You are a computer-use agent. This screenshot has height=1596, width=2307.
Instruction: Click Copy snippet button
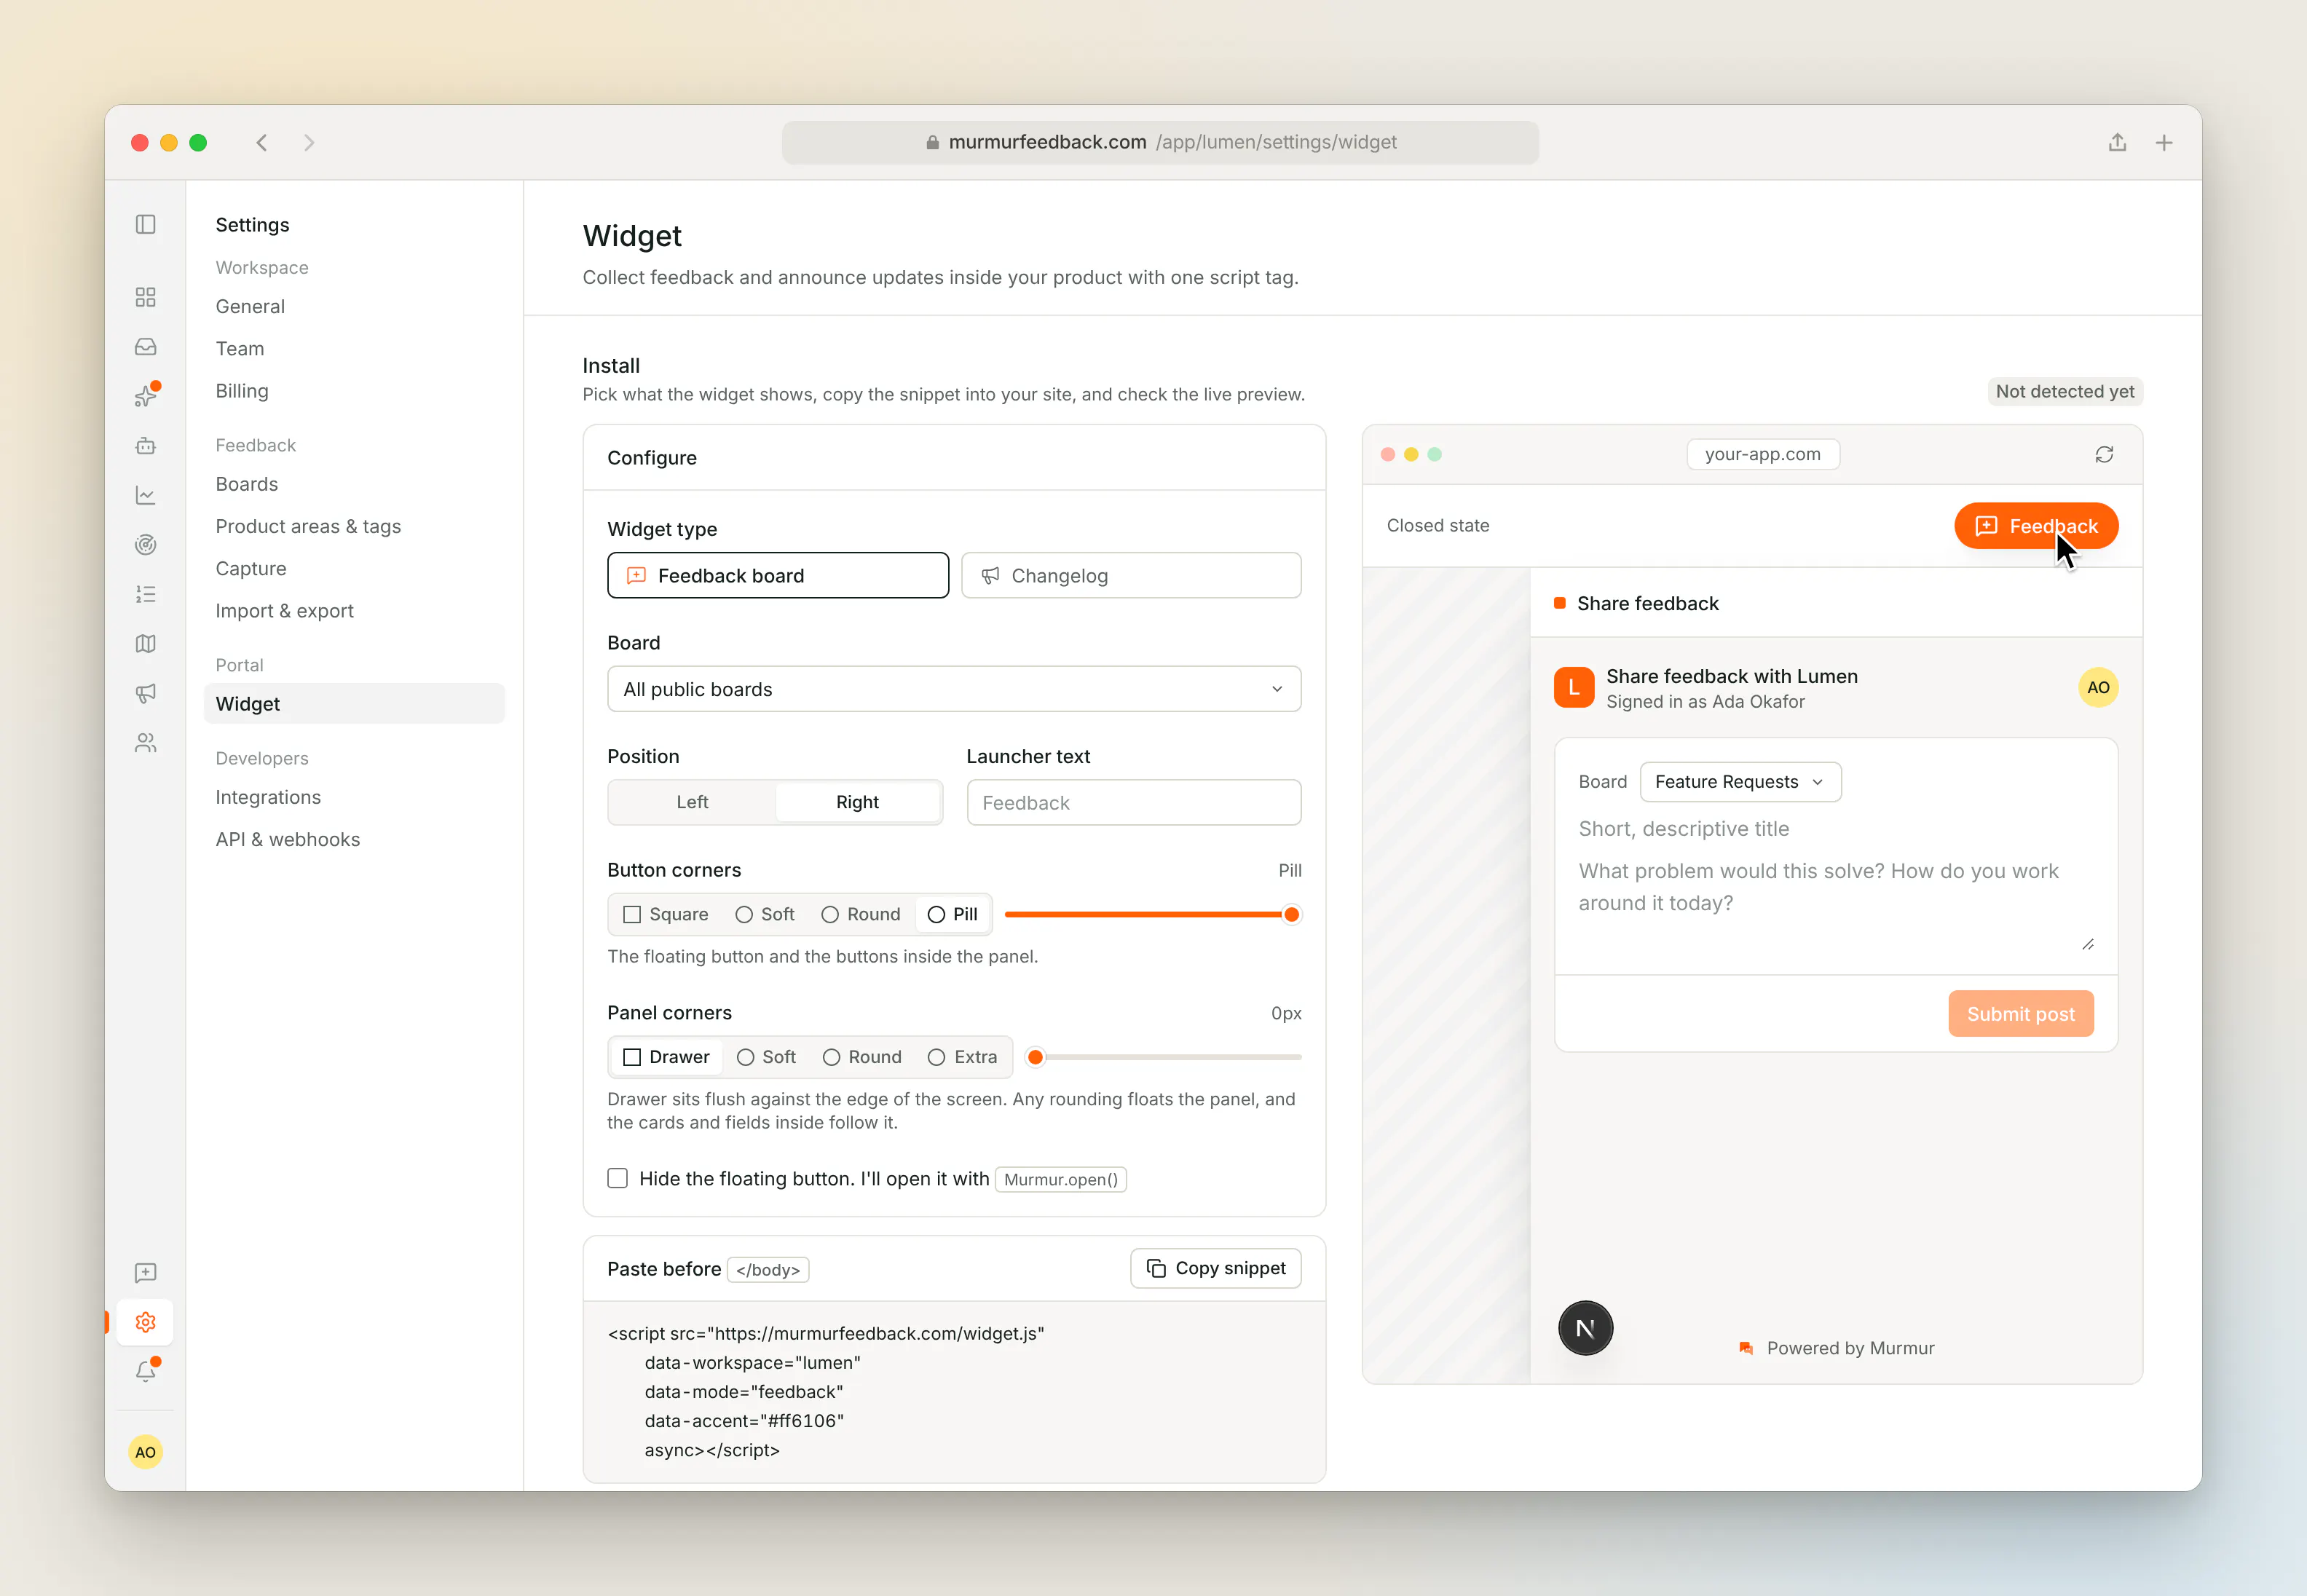pyautogui.click(x=1216, y=1268)
